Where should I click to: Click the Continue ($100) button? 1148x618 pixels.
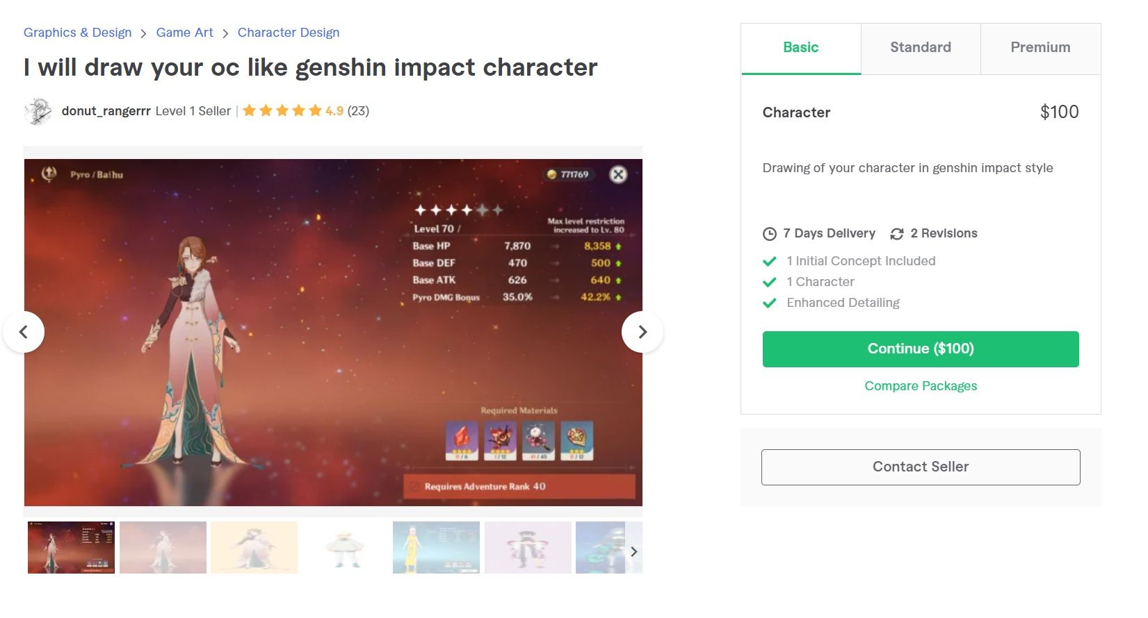click(921, 349)
